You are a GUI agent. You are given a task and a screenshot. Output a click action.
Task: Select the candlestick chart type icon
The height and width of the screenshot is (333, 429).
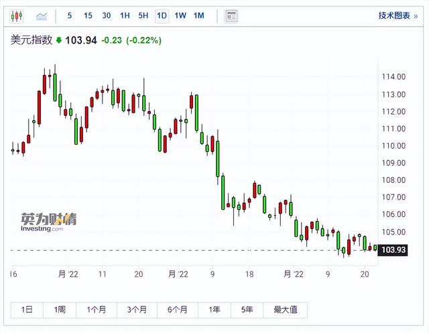pos(16,16)
